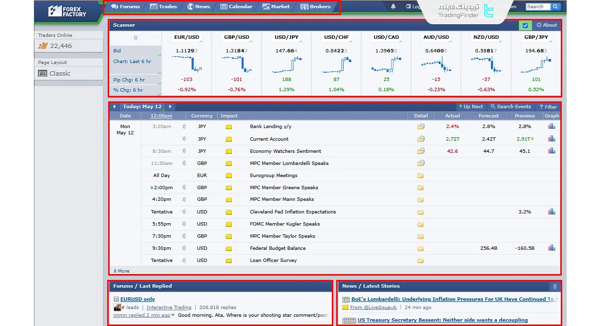Image resolution: width=603 pixels, height=326 pixels.
Task: Go to previous day in calendar
Action: [114, 107]
